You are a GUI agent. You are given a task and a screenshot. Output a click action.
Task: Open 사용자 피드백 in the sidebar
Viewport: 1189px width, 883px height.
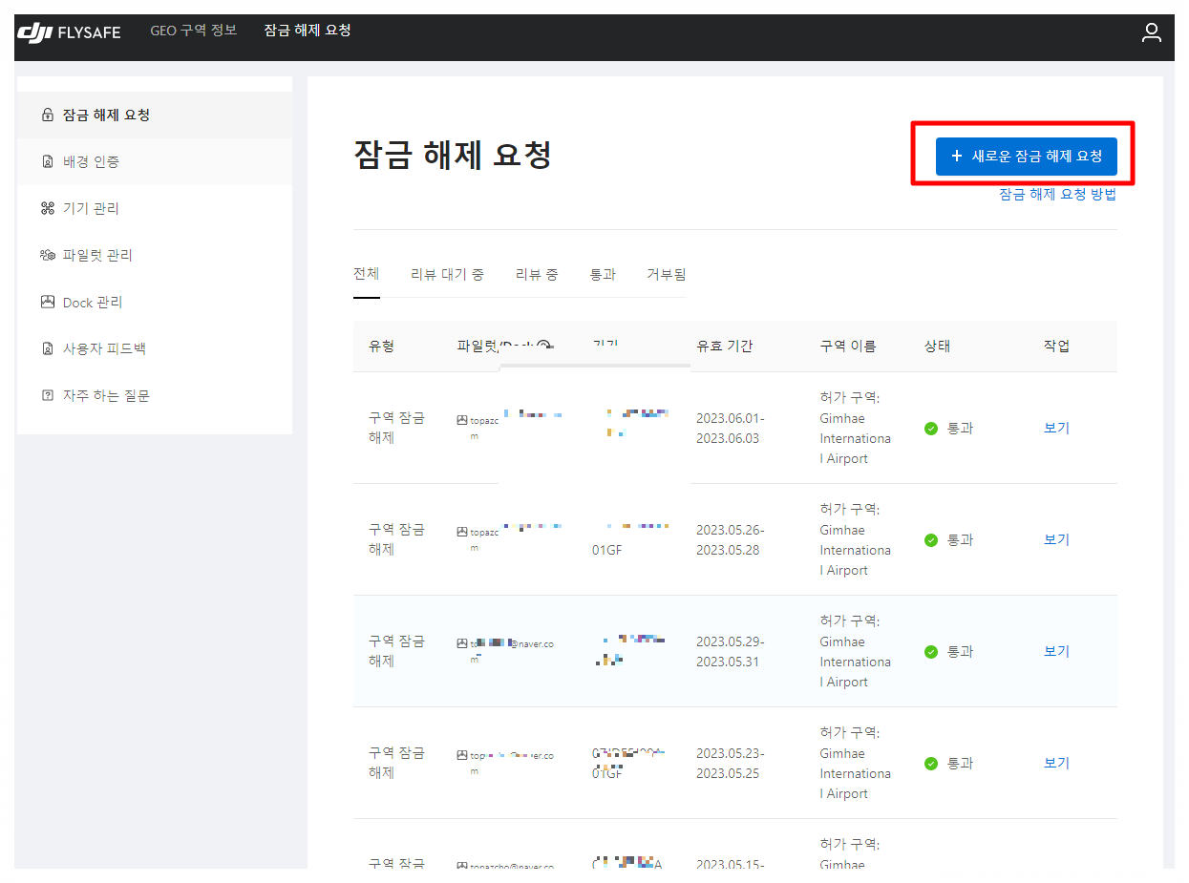tap(155, 349)
